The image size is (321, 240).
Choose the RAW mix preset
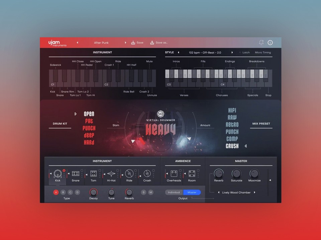[232, 118]
